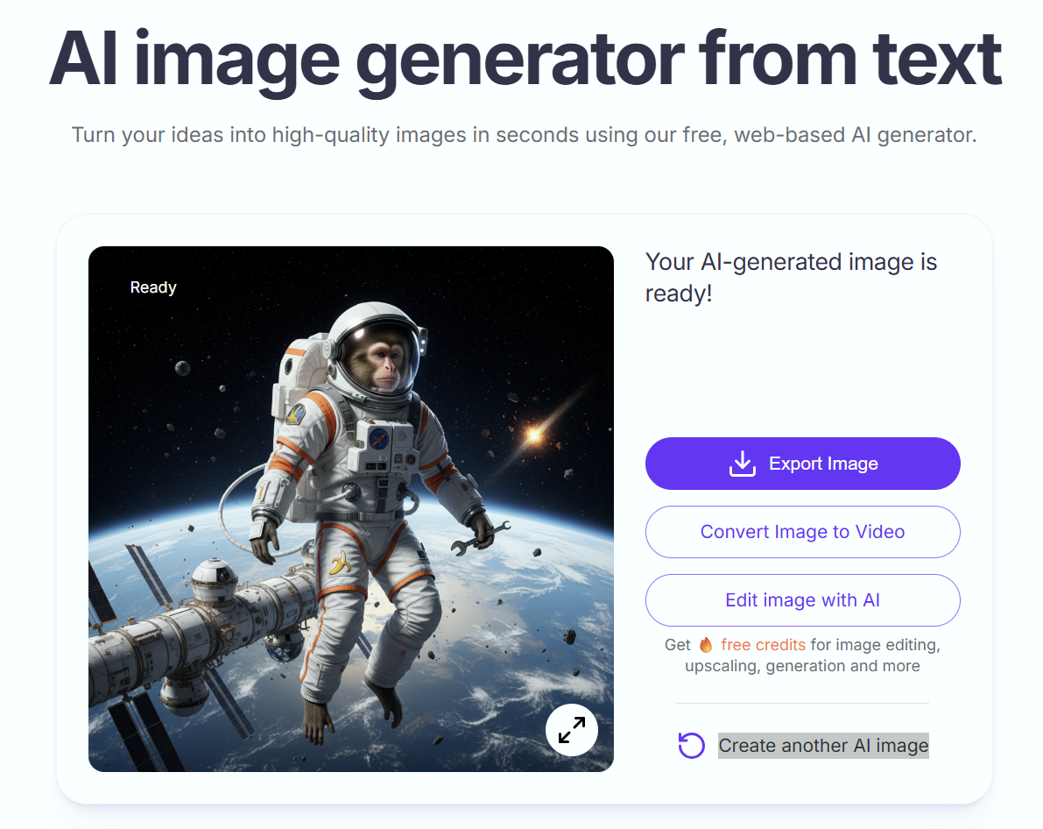The width and height of the screenshot is (1043, 829).
Task: Click the Ready status label on the image
Action: point(153,287)
